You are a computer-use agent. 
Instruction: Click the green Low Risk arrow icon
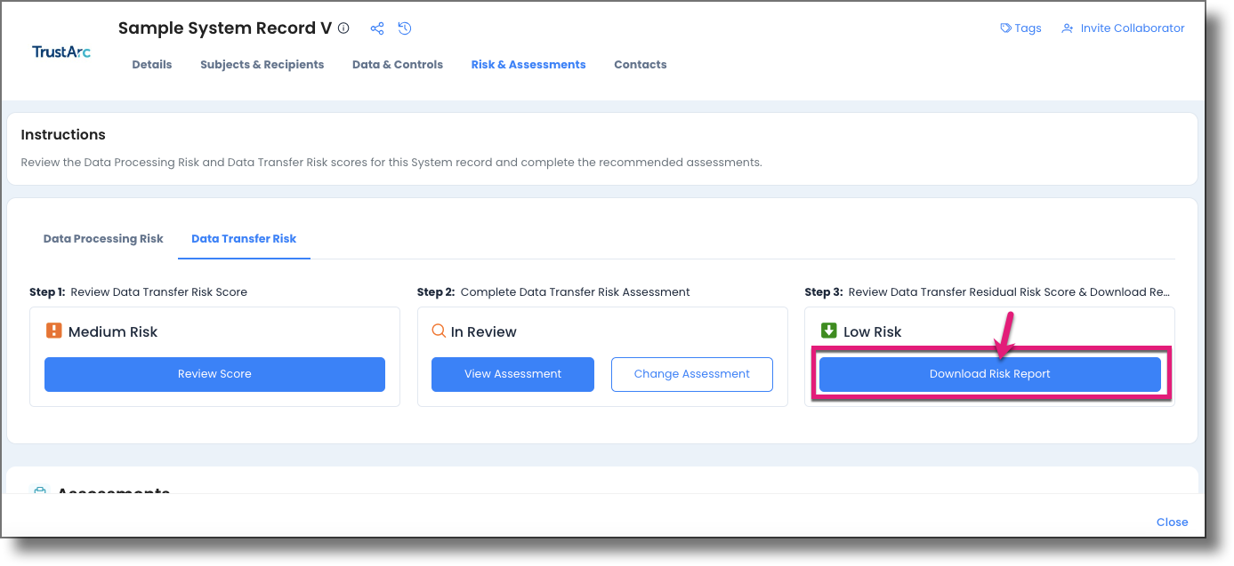828,331
